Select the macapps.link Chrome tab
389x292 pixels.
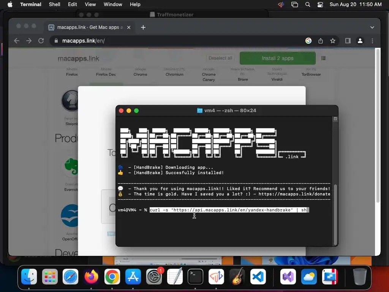pos(89,27)
